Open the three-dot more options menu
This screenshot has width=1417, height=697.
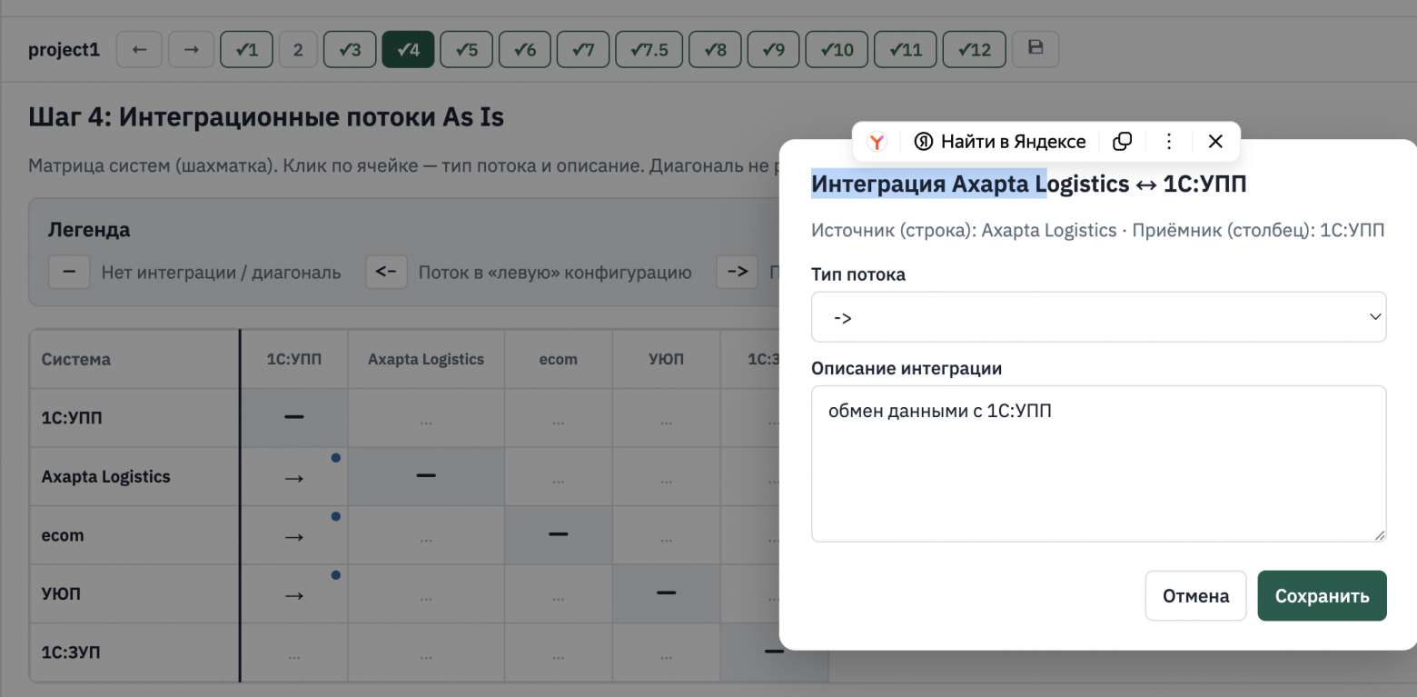click(x=1169, y=141)
